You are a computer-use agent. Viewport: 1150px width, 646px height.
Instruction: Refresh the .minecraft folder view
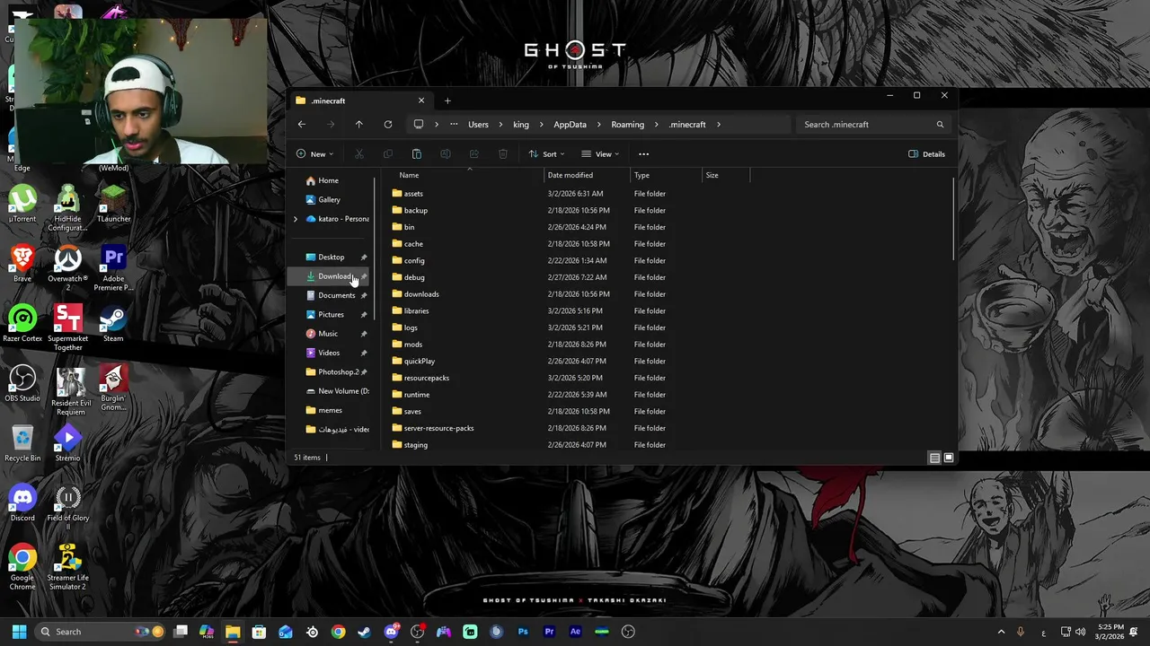387,125
